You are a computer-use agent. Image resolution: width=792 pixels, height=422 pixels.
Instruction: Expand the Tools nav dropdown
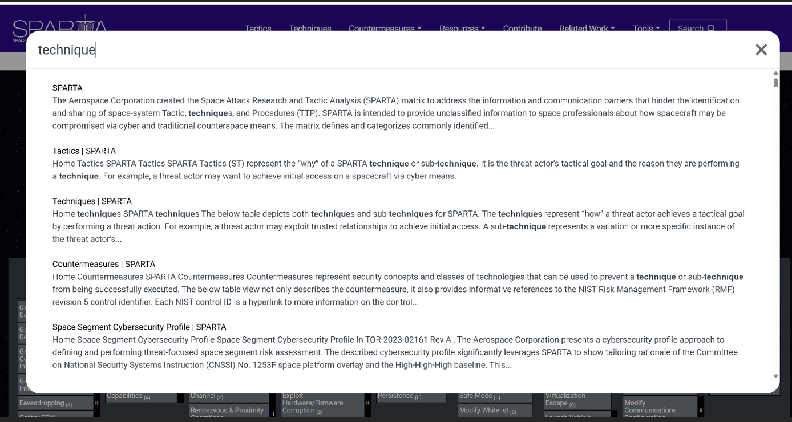646,28
